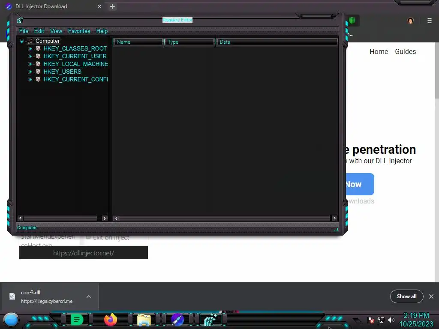Click the resize grip in Registry Editor corner

[336, 230]
